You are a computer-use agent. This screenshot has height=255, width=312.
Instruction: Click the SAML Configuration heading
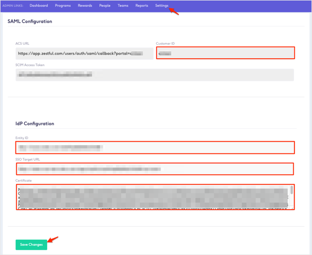[x=30, y=21]
